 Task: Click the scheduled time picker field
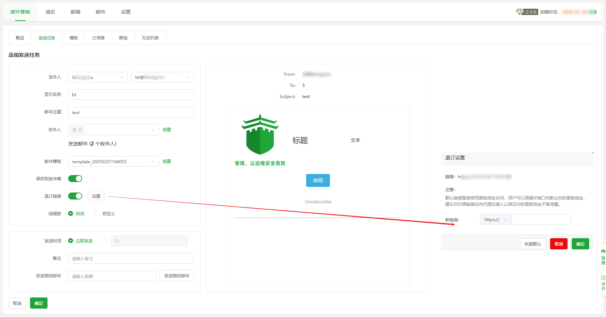(149, 241)
